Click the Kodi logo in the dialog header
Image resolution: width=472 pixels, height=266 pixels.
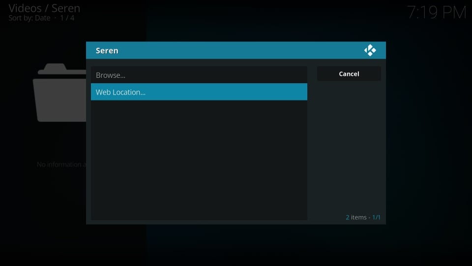click(370, 50)
